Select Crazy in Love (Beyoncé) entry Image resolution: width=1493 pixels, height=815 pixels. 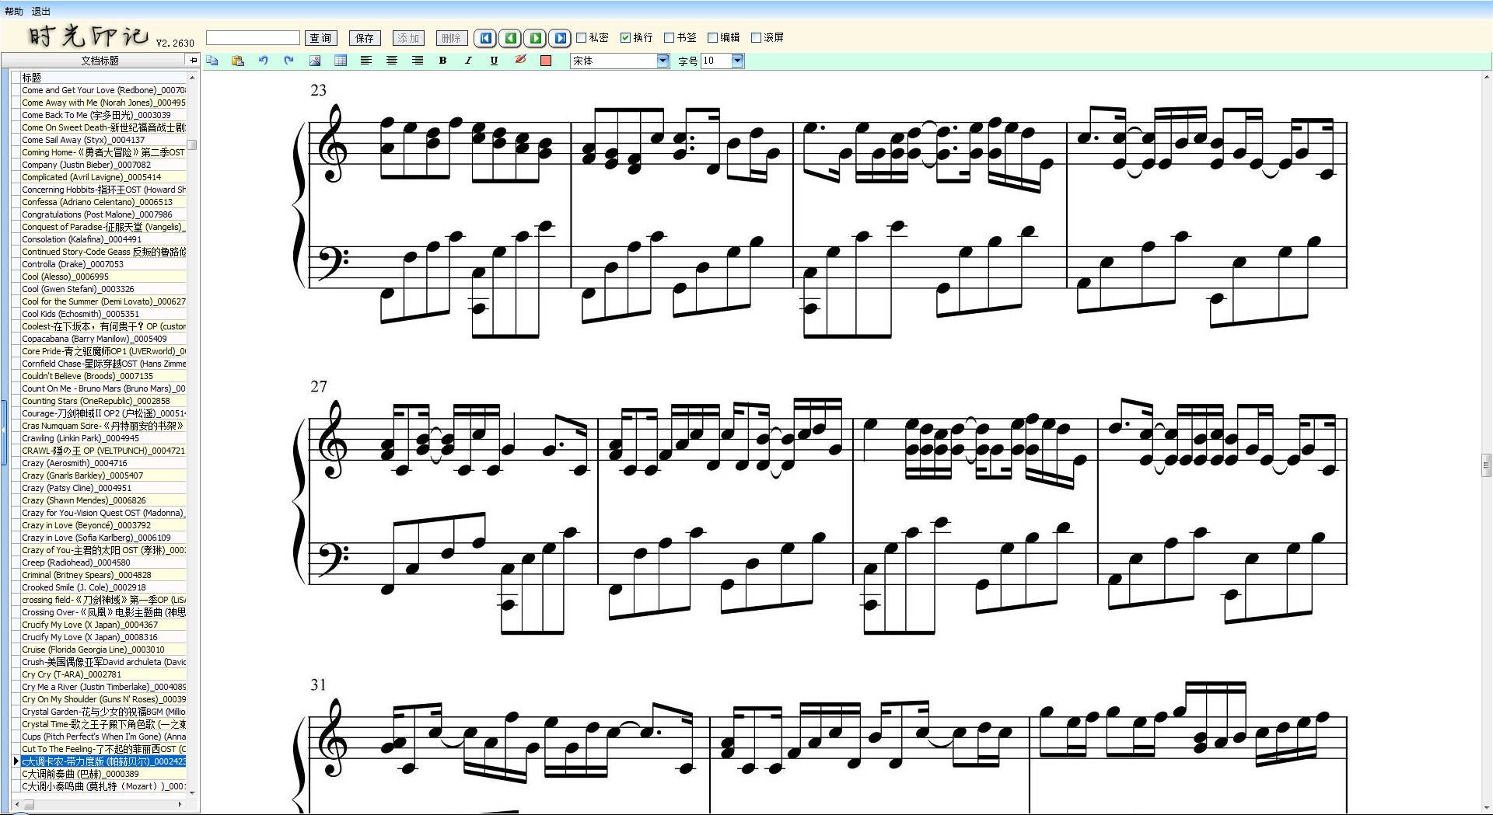pos(103,525)
